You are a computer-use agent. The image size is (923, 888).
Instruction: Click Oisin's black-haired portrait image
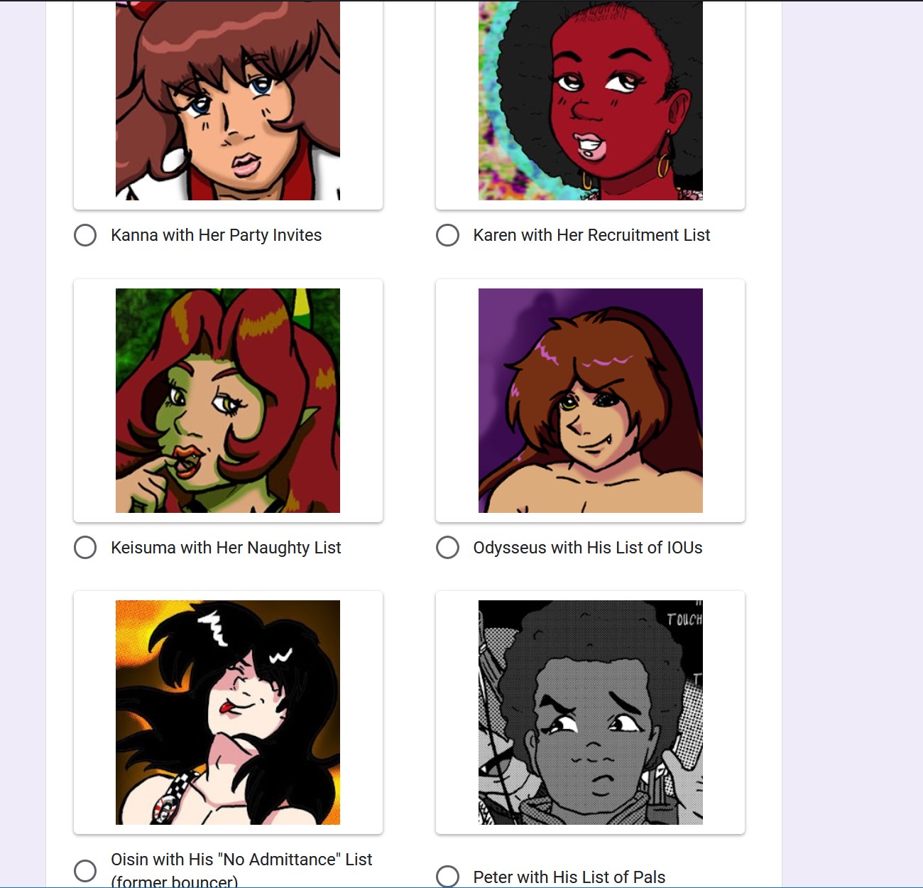pos(228,713)
